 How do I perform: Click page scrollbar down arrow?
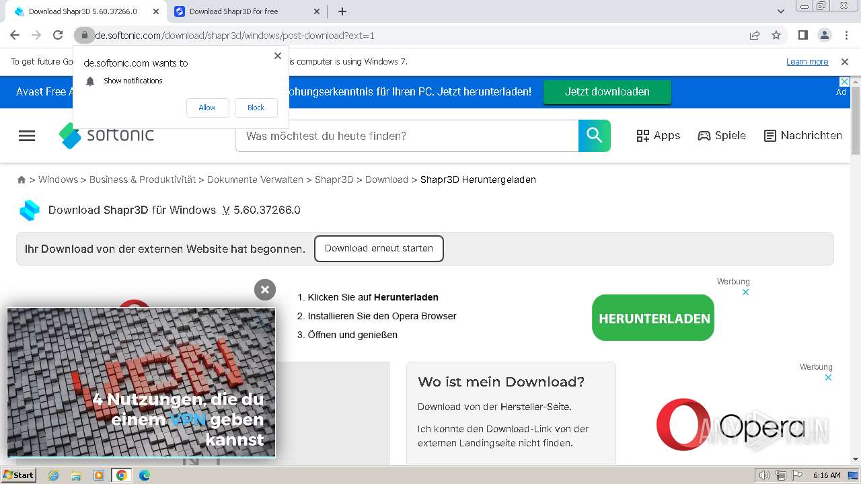point(856,459)
